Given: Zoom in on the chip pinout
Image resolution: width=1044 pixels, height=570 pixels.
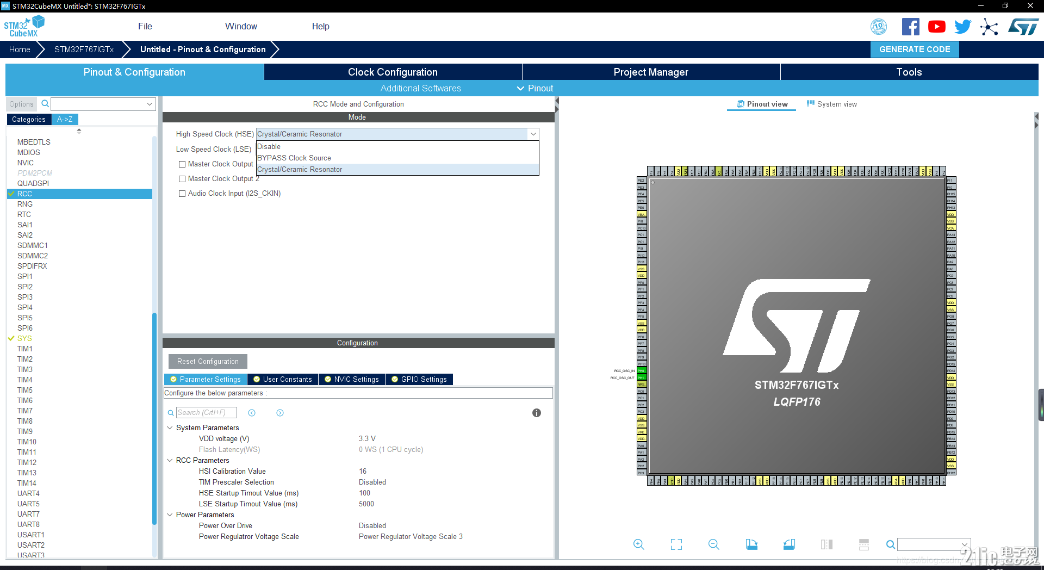Looking at the screenshot, I should 639,544.
